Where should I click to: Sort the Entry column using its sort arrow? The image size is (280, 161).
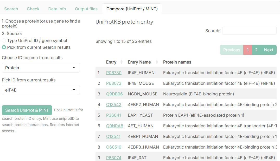(121, 62)
